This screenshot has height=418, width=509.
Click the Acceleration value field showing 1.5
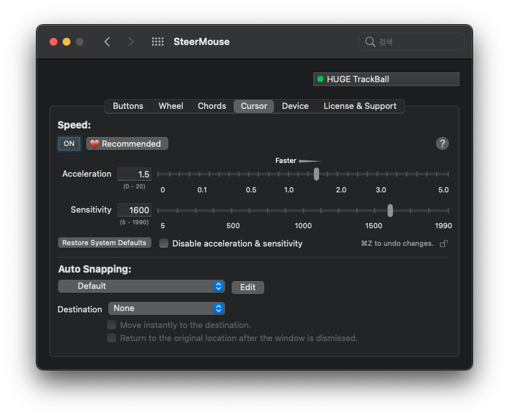pyautogui.click(x=134, y=174)
